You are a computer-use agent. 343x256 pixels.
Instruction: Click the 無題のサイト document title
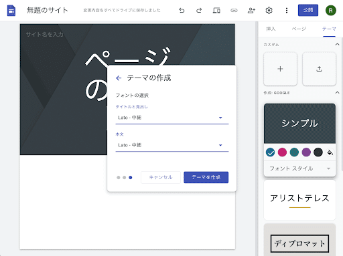point(48,10)
